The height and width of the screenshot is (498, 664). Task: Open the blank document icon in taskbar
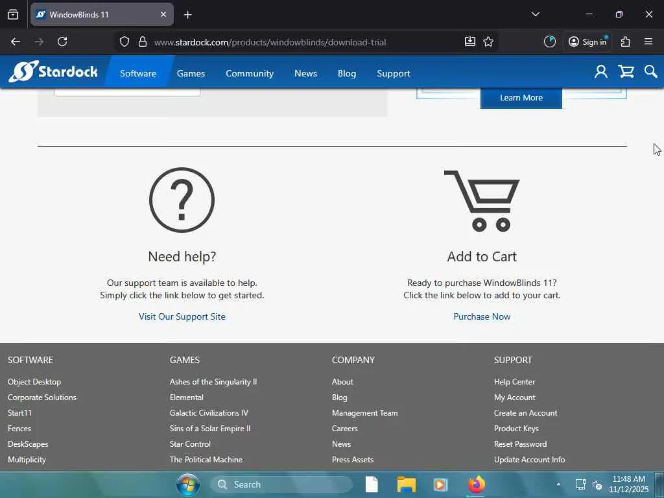coord(372,484)
